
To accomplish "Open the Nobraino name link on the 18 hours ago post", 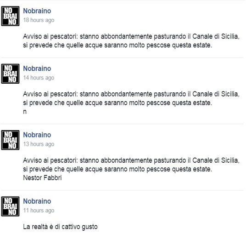I will click(x=37, y=11).
